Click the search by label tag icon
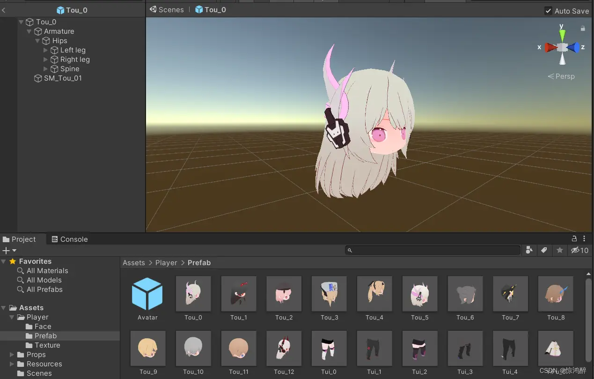 click(544, 250)
